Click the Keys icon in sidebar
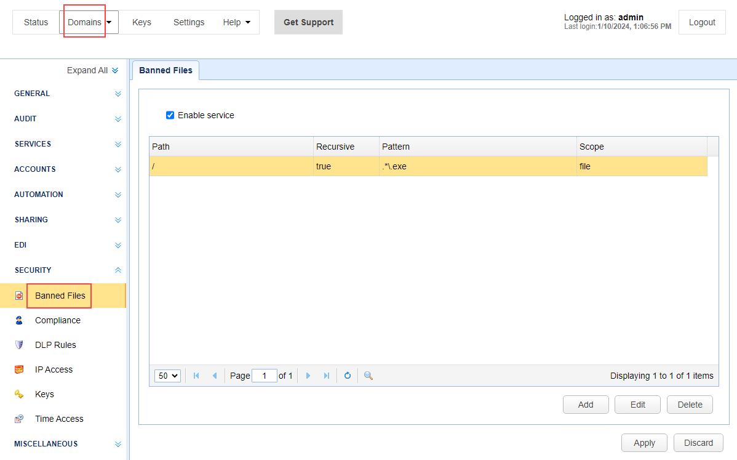The height and width of the screenshot is (460, 737). [x=19, y=394]
